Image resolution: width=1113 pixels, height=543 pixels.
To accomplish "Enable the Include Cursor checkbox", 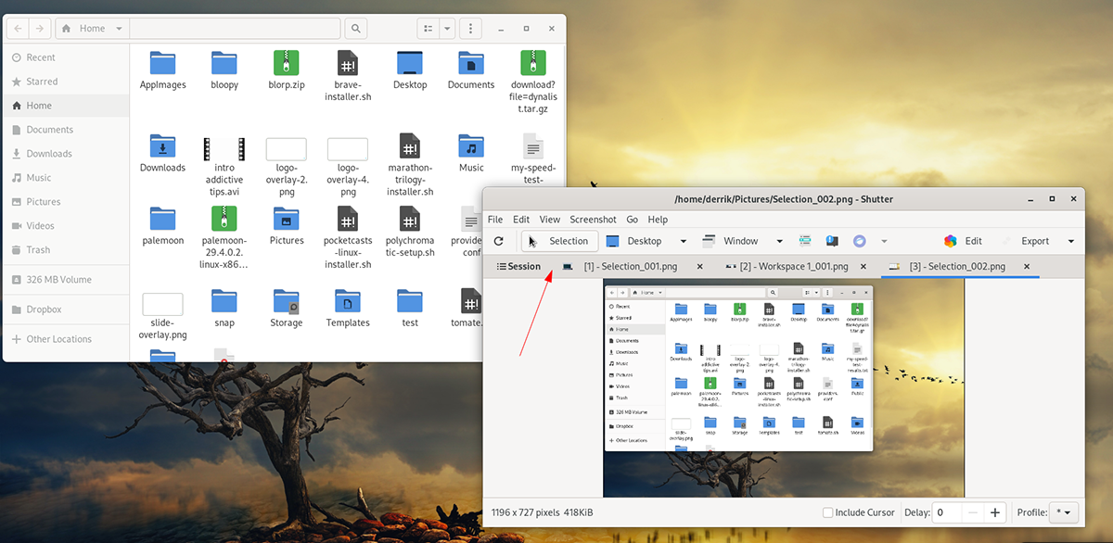I will coord(828,512).
